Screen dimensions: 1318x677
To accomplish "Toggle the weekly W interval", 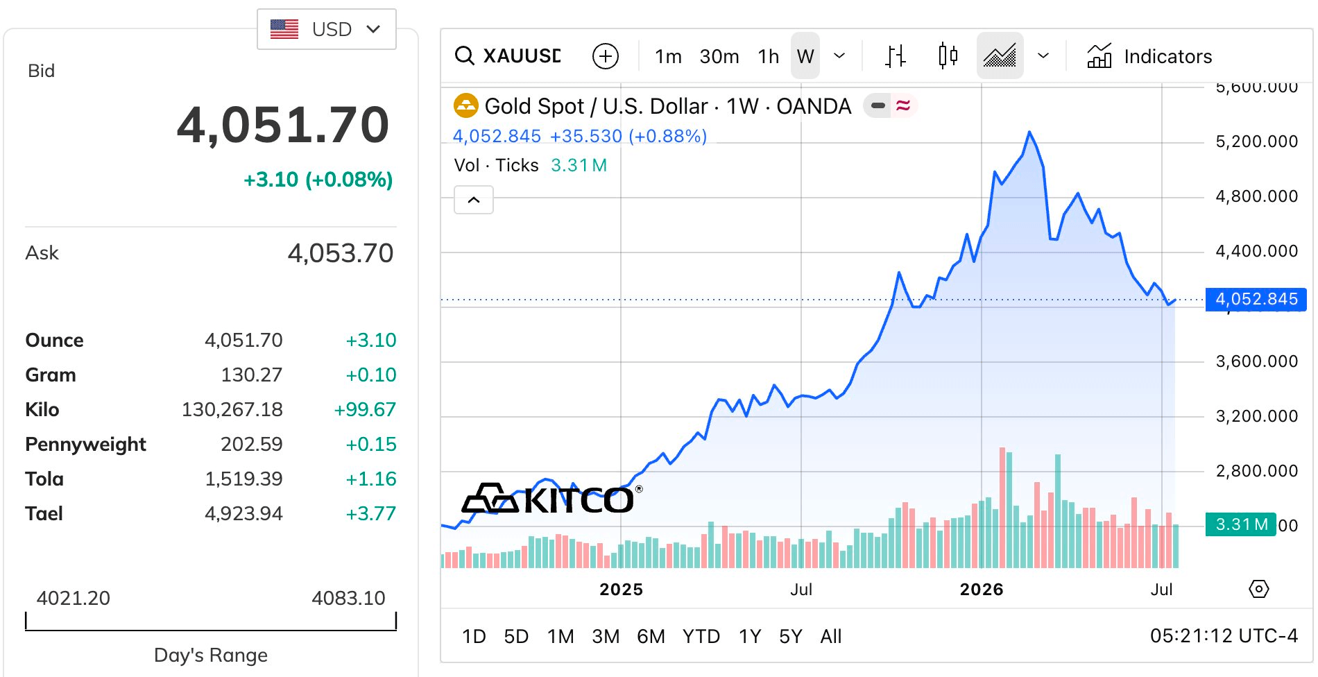I will point(805,56).
